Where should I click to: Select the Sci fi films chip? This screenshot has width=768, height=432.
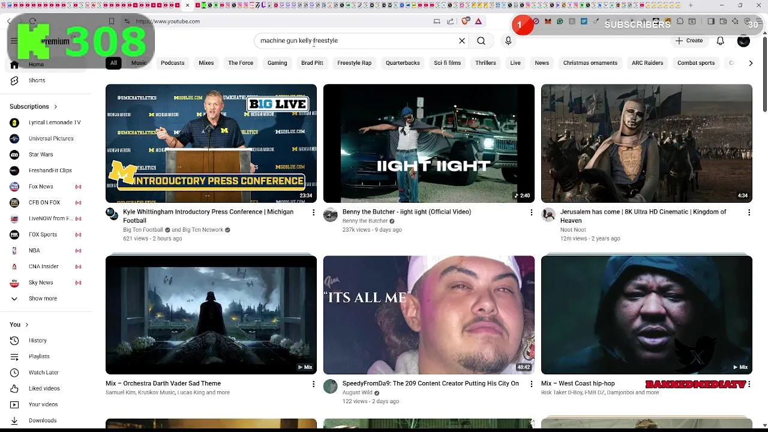448,63
